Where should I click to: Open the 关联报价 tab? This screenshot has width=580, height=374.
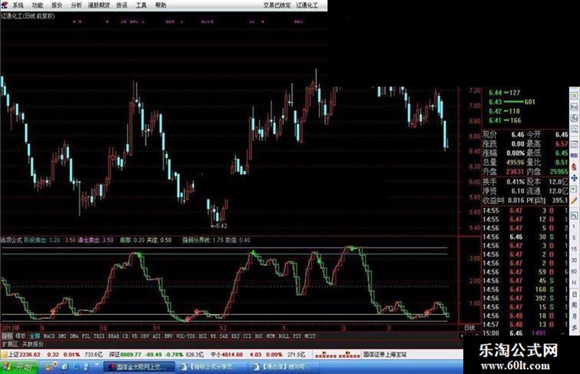click(x=33, y=344)
